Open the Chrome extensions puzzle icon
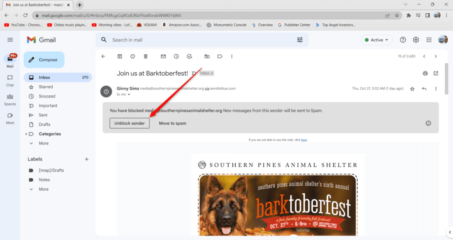 click(408, 15)
